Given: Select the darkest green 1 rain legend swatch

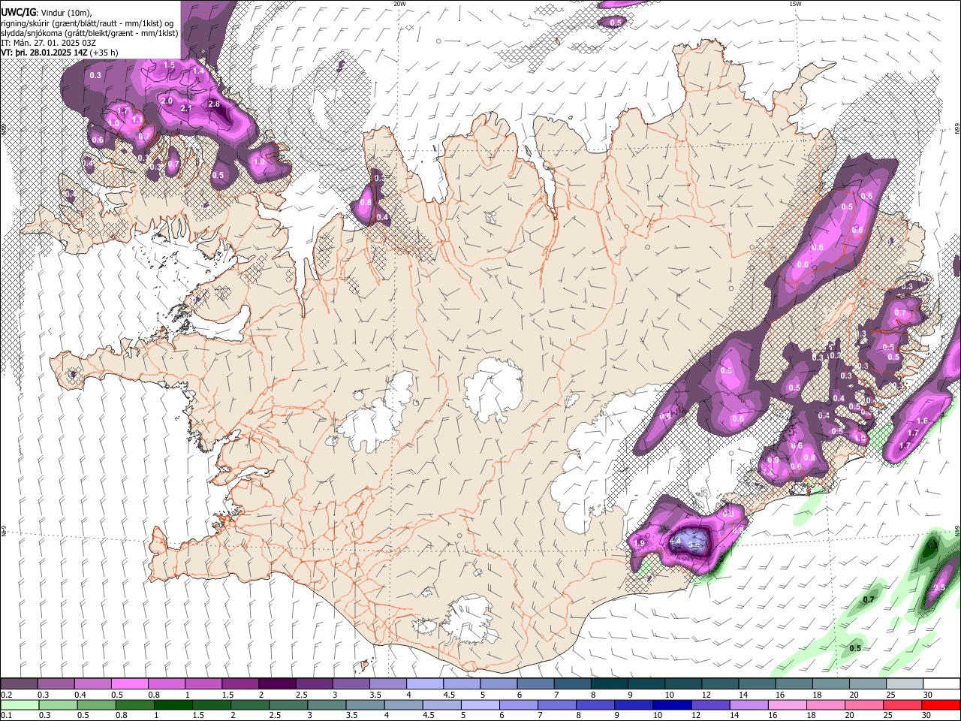Looking at the screenshot, I should (173, 704).
